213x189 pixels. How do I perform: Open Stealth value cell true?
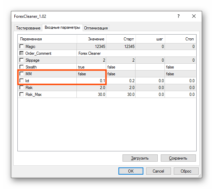click(91, 67)
